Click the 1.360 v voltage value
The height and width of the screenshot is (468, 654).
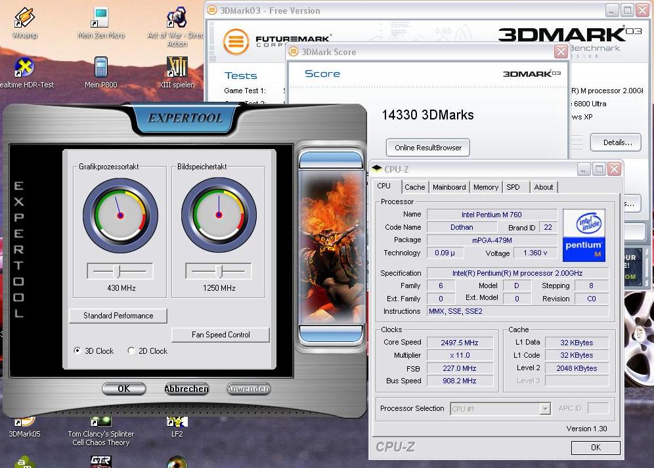coord(535,253)
